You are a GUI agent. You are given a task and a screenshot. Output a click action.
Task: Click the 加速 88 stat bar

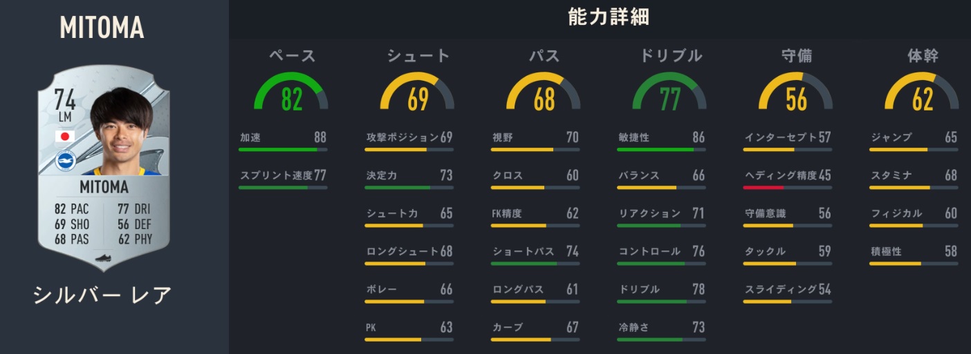coord(283,149)
